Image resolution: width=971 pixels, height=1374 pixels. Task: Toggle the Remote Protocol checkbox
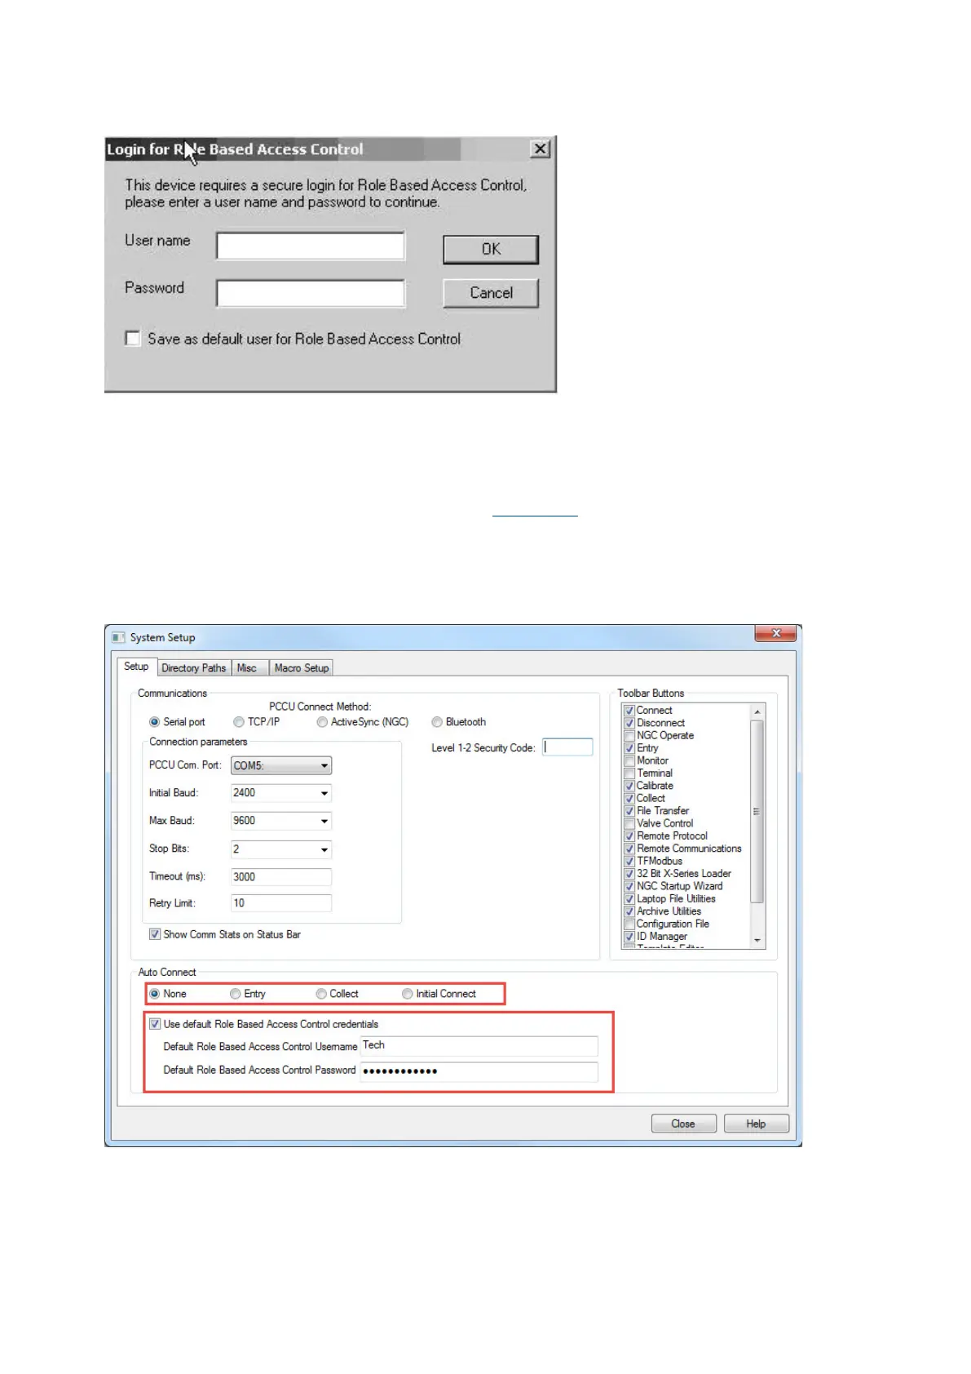point(629,836)
